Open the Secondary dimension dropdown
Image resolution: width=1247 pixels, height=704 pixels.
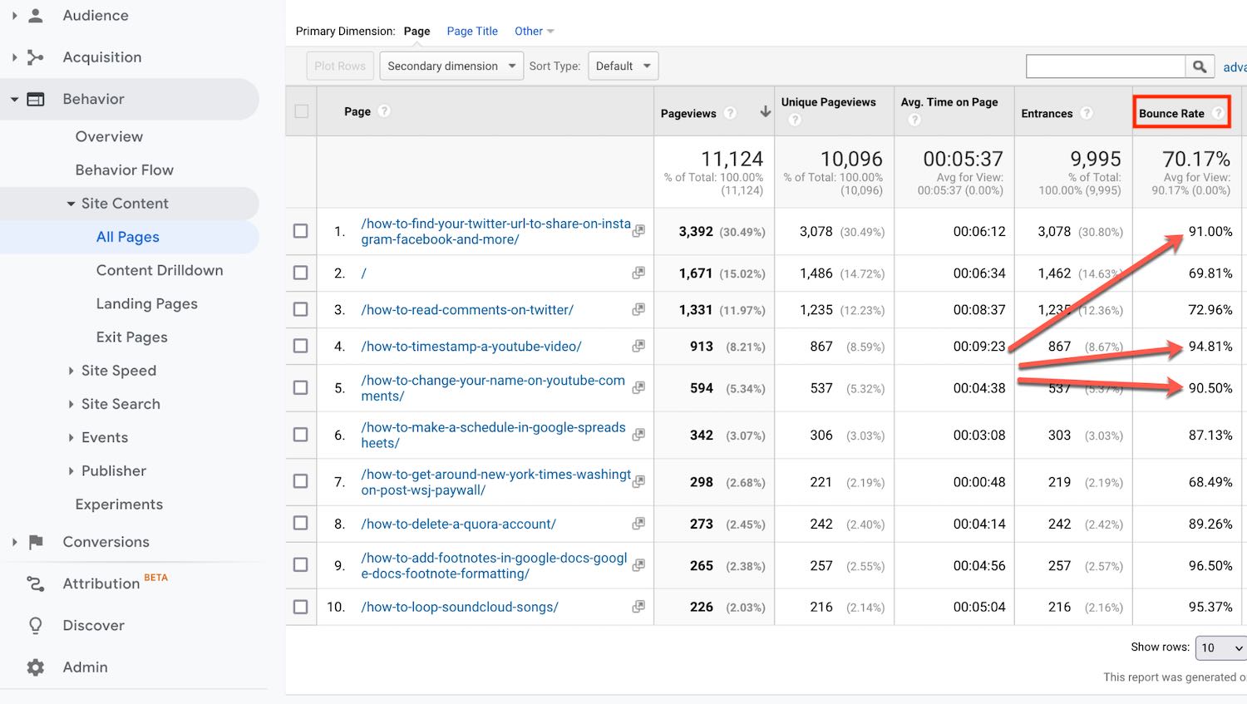tap(451, 66)
